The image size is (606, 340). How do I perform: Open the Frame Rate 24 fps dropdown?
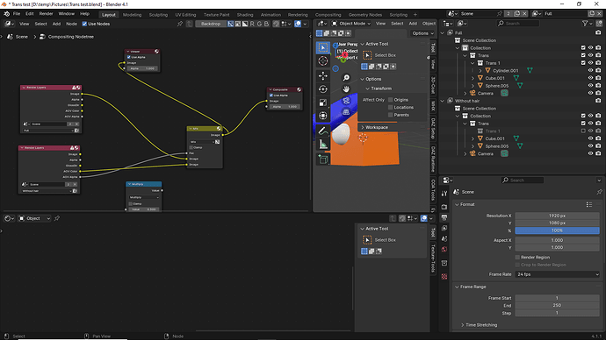tap(558, 274)
